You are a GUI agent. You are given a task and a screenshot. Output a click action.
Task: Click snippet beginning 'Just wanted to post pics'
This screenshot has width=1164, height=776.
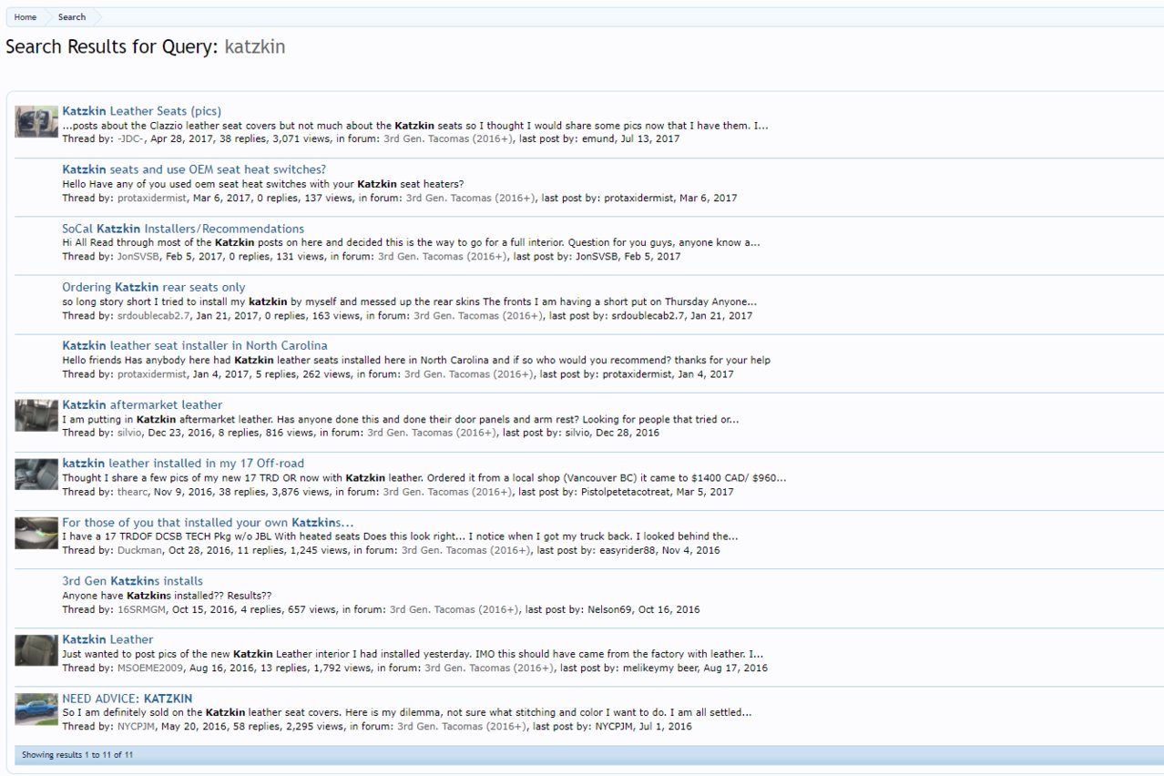tap(413, 654)
